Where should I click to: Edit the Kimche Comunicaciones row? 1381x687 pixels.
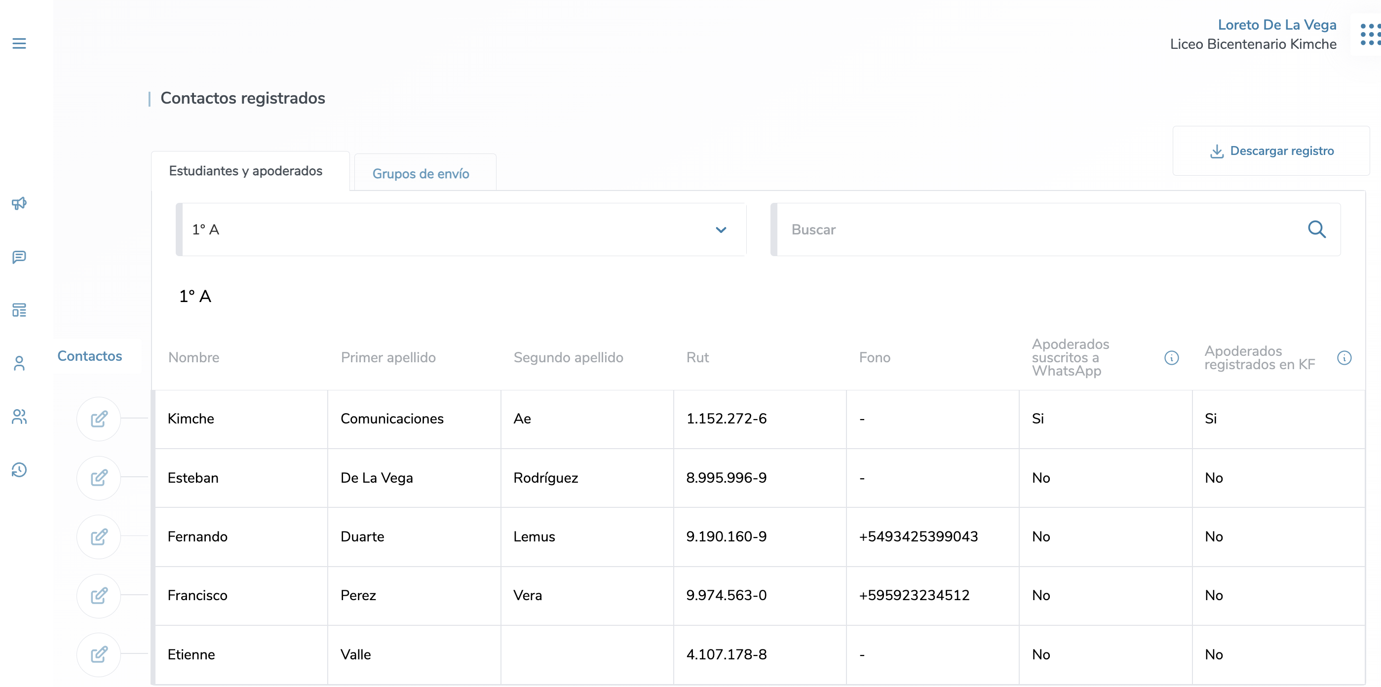(99, 419)
